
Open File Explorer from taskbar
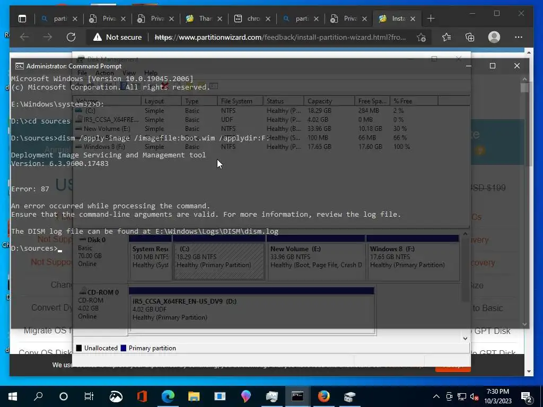click(x=194, y=396)
